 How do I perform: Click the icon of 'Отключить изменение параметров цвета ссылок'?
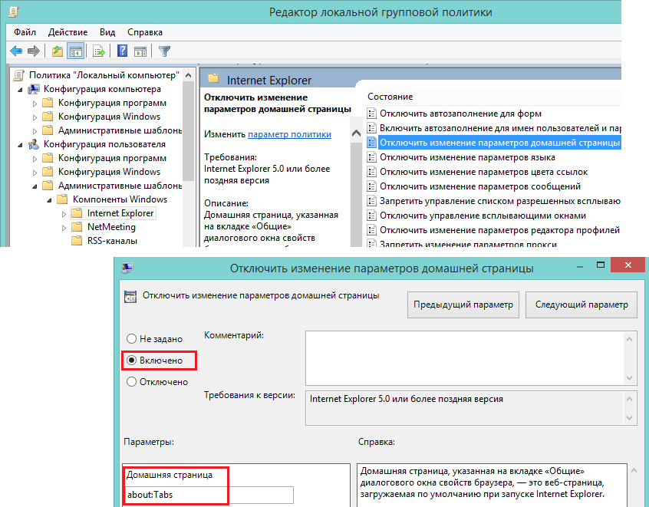[372, 172]
